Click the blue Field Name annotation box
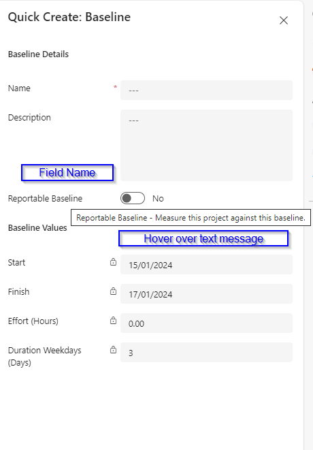The image size is (313, 450). click(67, 172)
